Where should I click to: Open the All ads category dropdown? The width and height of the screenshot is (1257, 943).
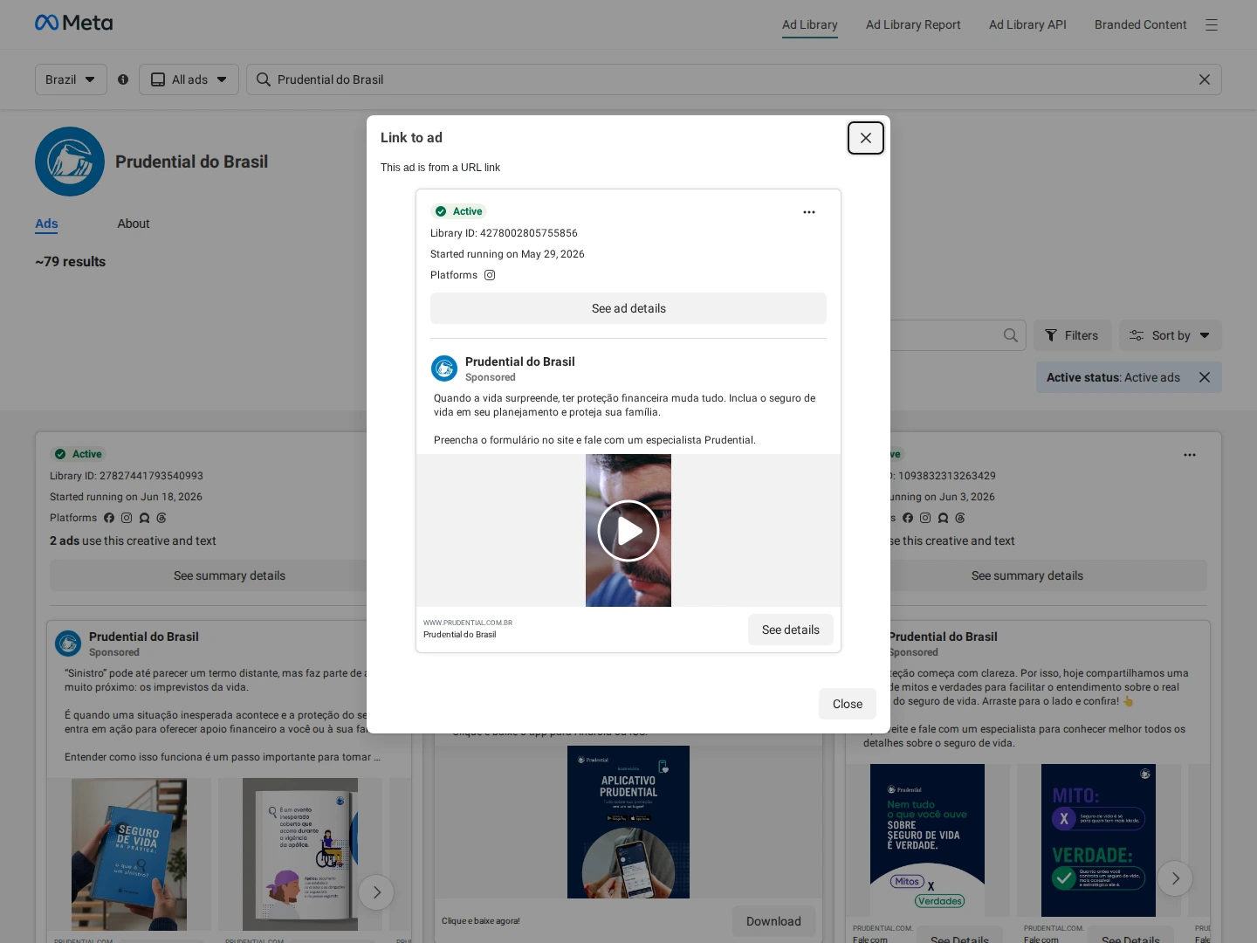point(189,79)
